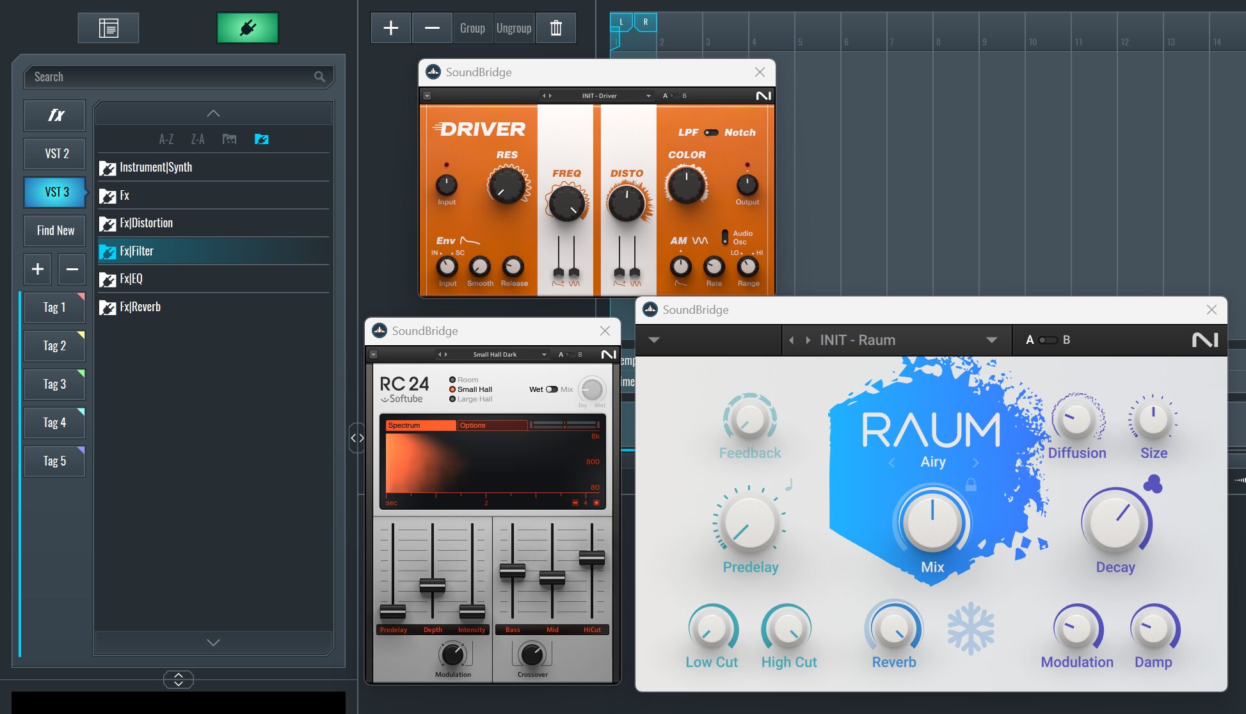
Task: Click the RC 24 HiCut fader
Action: [x=592, y=557]
